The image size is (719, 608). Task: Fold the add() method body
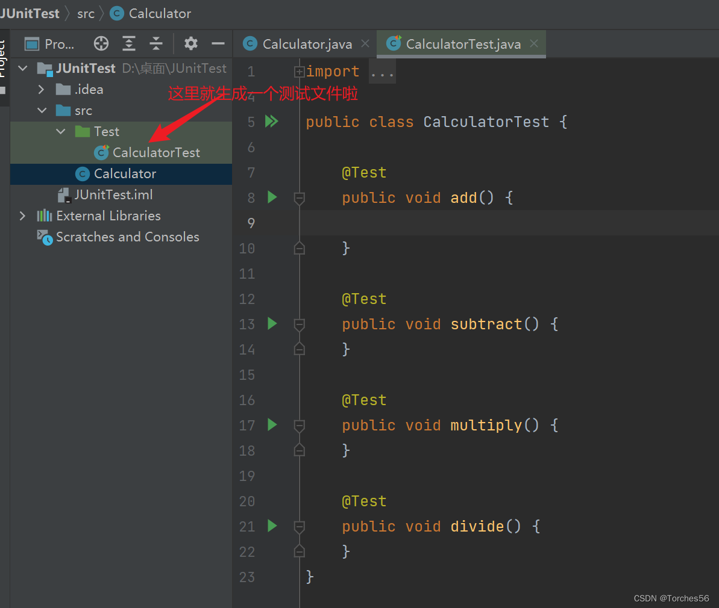tap(299, 198)
